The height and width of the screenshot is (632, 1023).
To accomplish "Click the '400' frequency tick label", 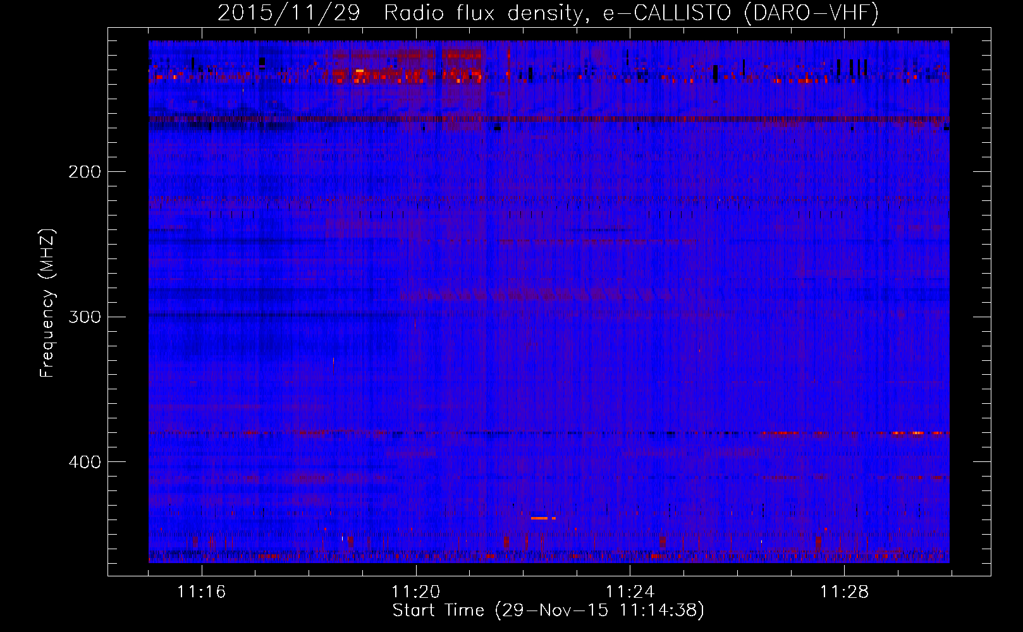I will [x=85, y=462].
